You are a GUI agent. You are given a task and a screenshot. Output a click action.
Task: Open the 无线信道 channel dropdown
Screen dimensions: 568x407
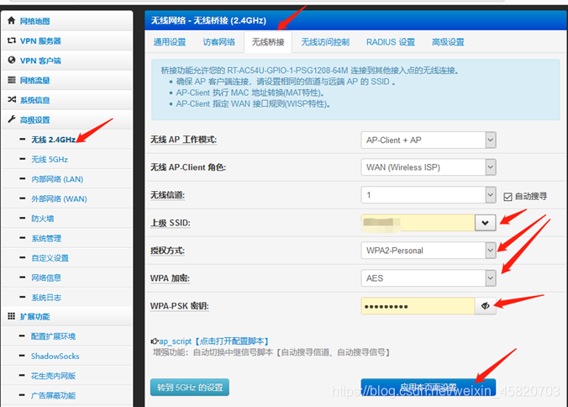click(429, 195)
